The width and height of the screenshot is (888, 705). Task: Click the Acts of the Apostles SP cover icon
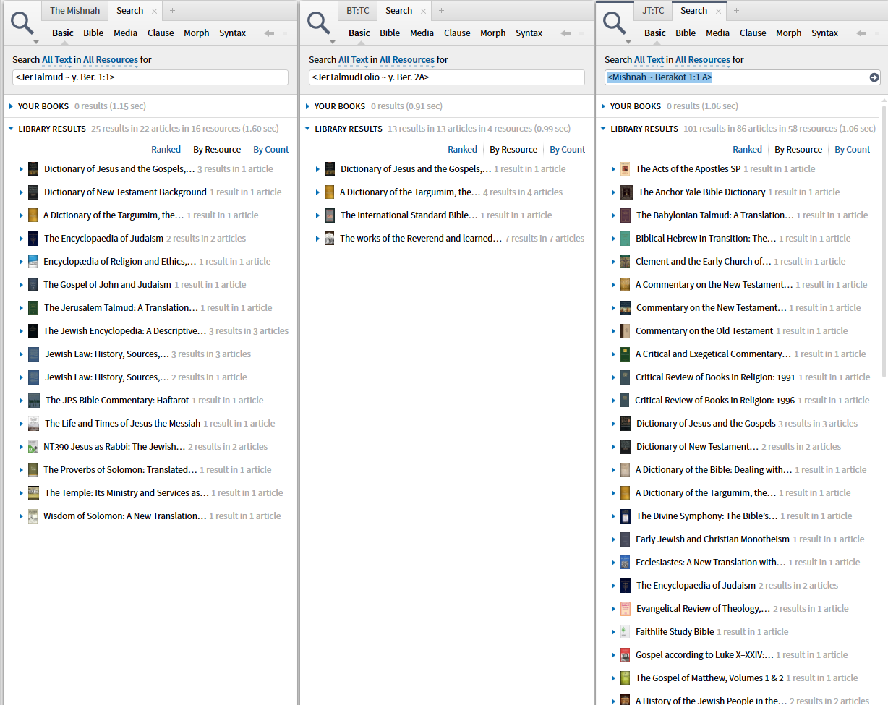[x=625, y=169]
